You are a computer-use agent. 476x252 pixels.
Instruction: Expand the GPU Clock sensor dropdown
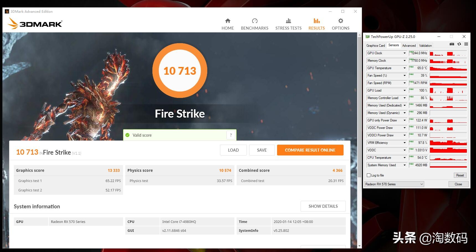point(405,53)
